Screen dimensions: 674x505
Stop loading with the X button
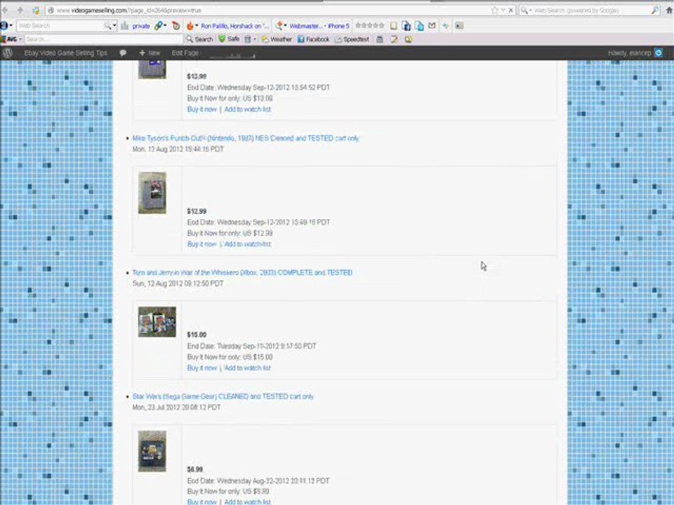511,10
